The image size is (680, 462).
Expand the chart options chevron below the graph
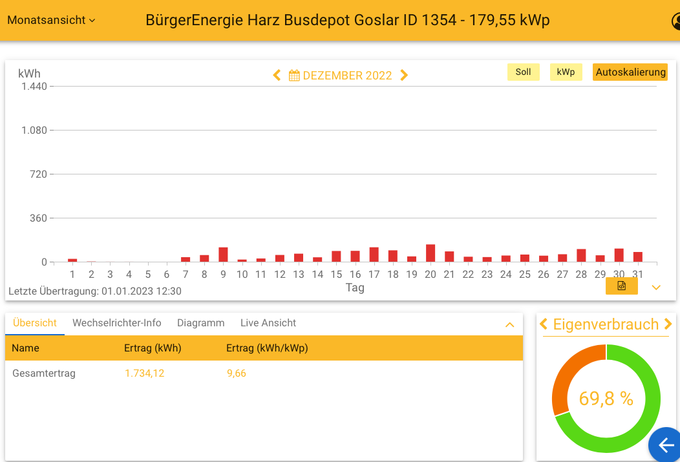click(x=656, y=287)
